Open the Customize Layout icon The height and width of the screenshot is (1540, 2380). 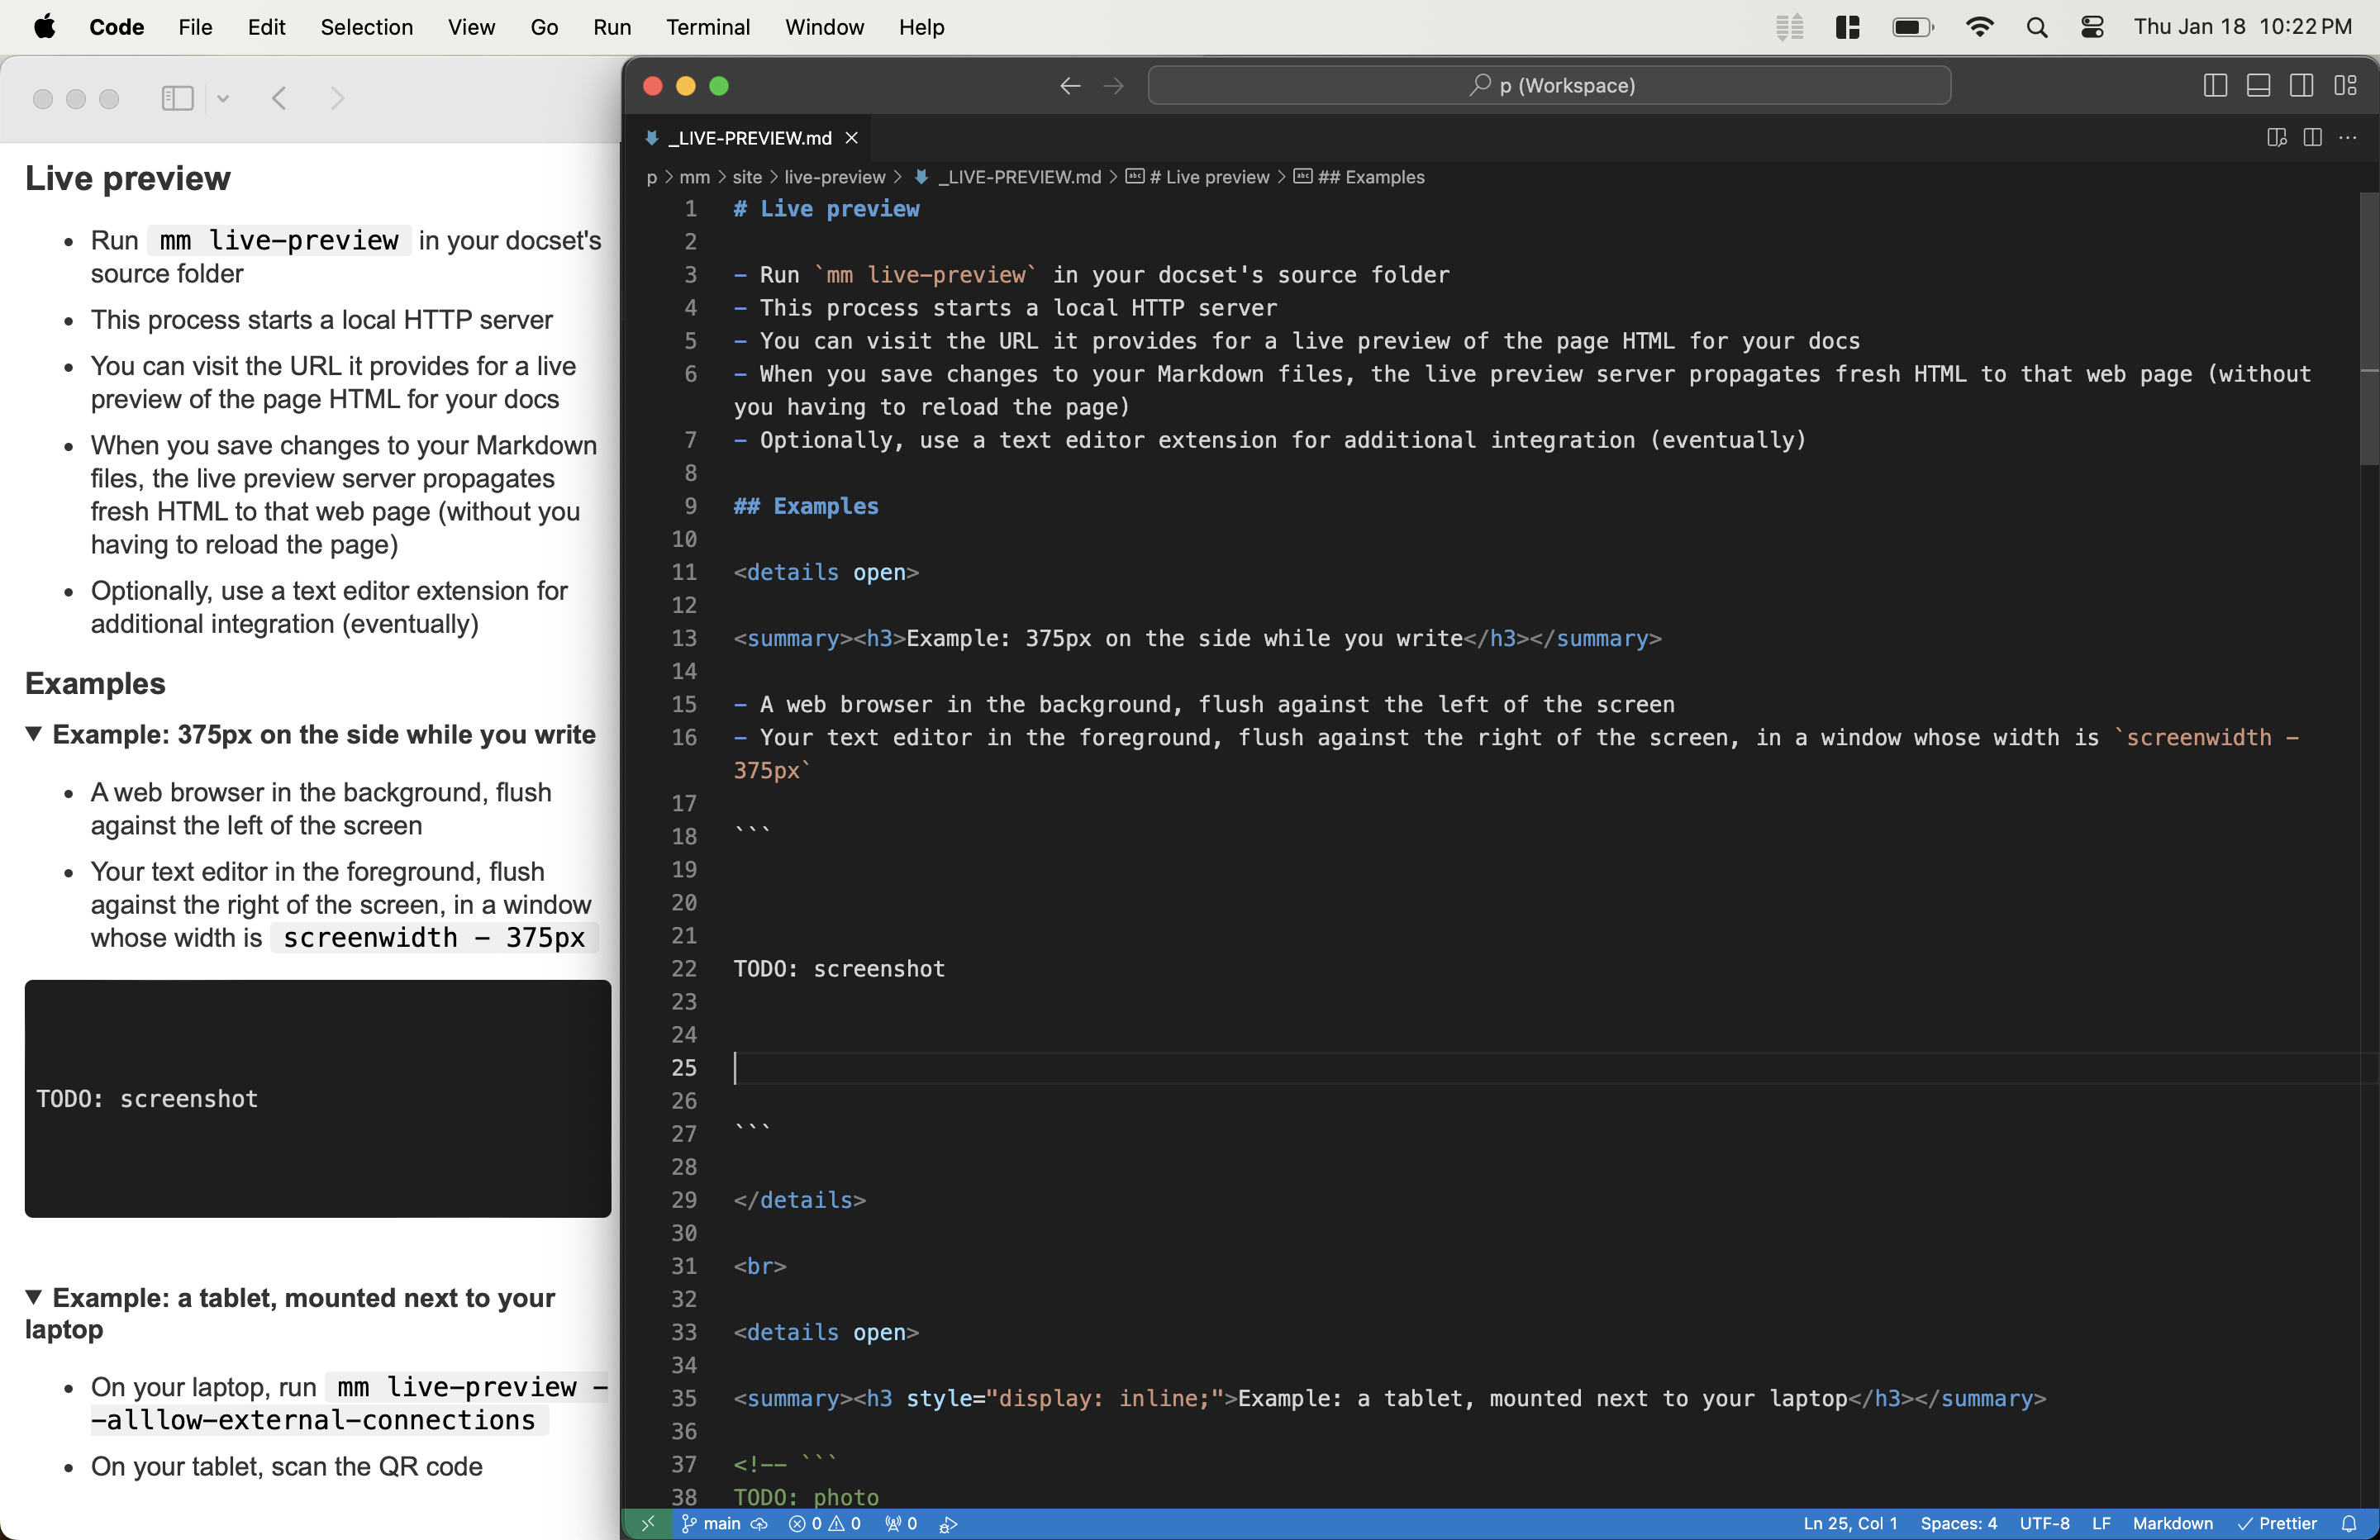(x=2345, y=86)
